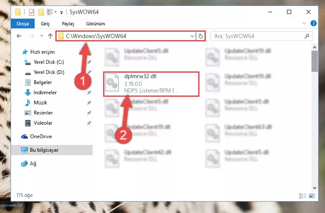Image resolution: width=325 pixels, height=213 pixels.
Task: Select Bu bilgisayar in navigation pane
Action: [52, 150]
